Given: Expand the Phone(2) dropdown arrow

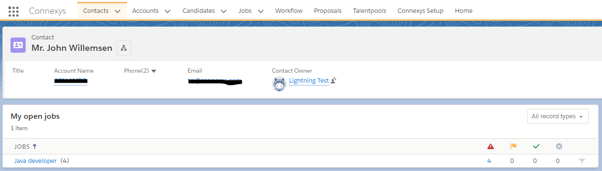Looking at the screenshot, I should pyautogui.click(x=154, y=71).
